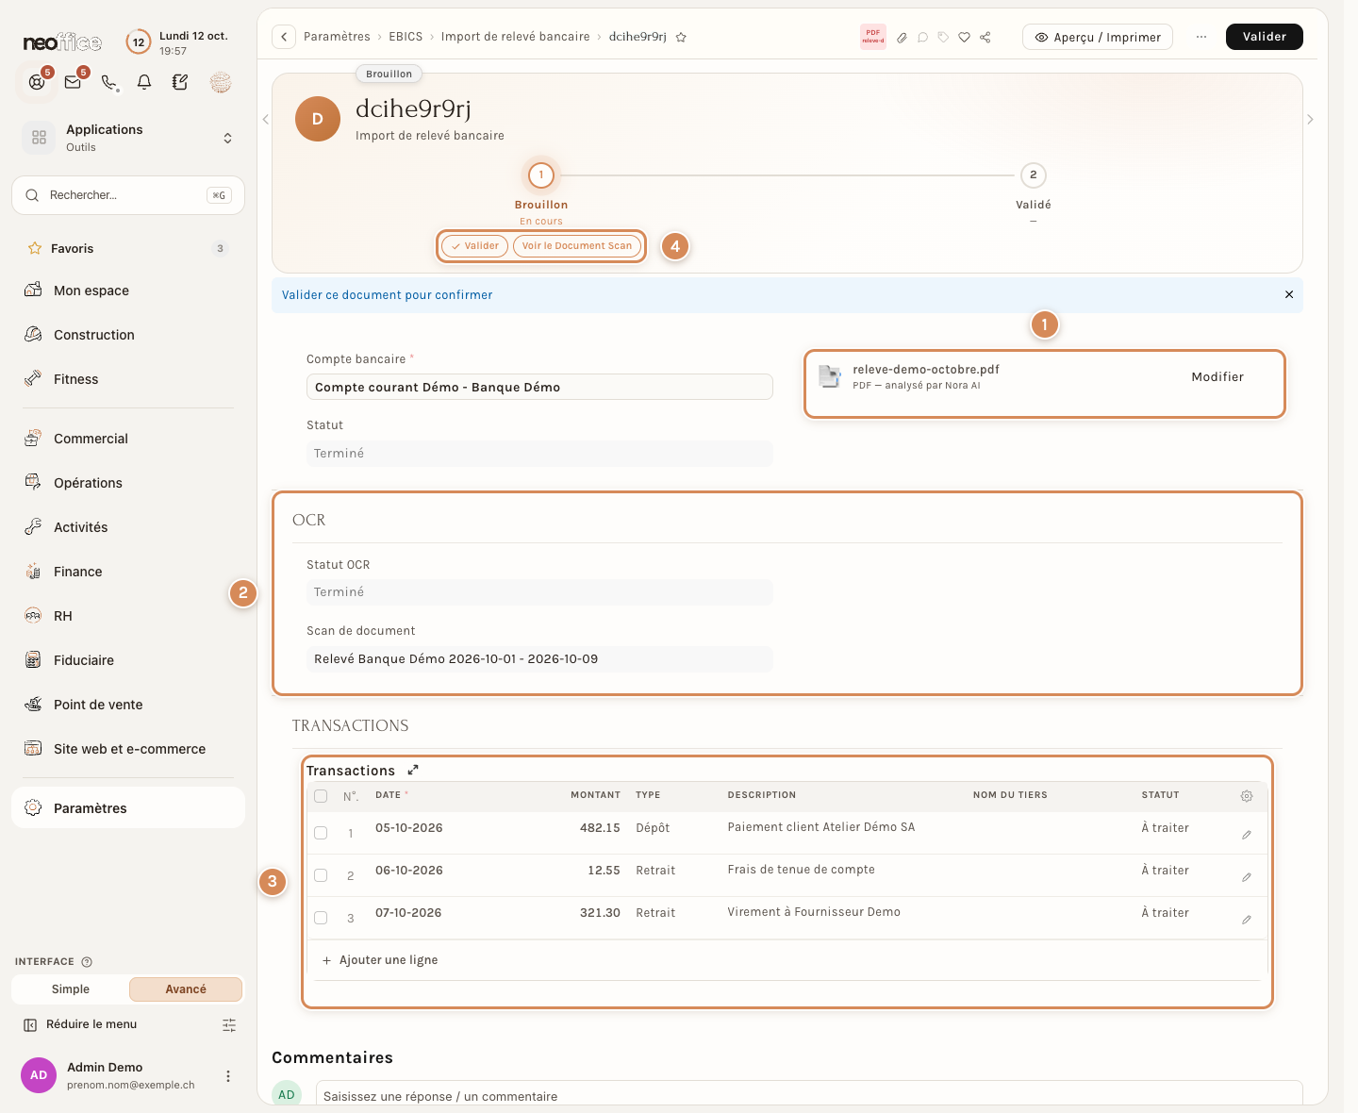Viewport: 1358px width, 1113px height.
Task: Open the Admin Demo user options menu
Action: click(x=227, y=1076)
